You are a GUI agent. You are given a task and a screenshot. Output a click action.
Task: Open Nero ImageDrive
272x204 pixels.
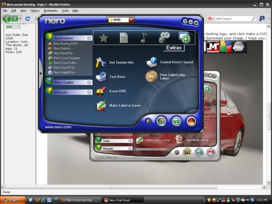pos(62,72)
